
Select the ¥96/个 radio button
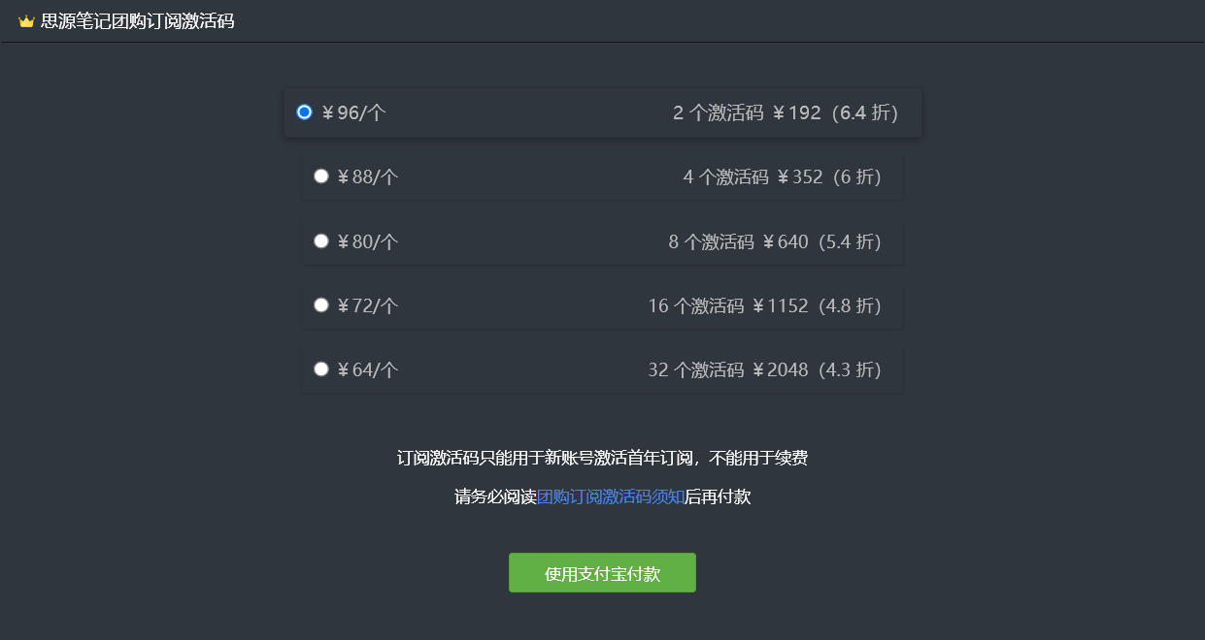click(305, 112)
